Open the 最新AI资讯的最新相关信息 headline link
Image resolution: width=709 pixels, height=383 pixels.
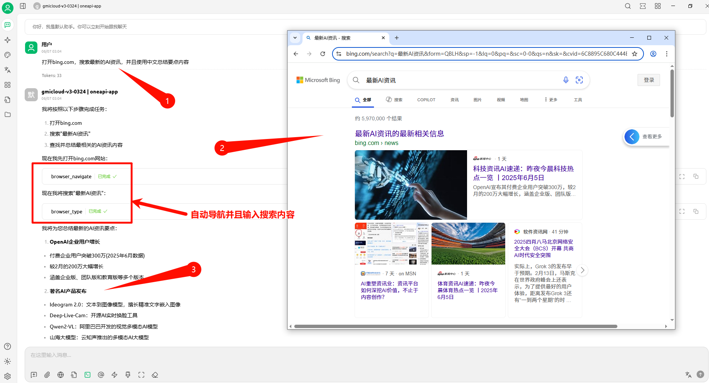pyautogui.click(x=399, y=134)
